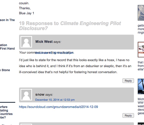The image size is (144, 125).
Task: Click Mick West's avatar icon
Action: [26, 42]
